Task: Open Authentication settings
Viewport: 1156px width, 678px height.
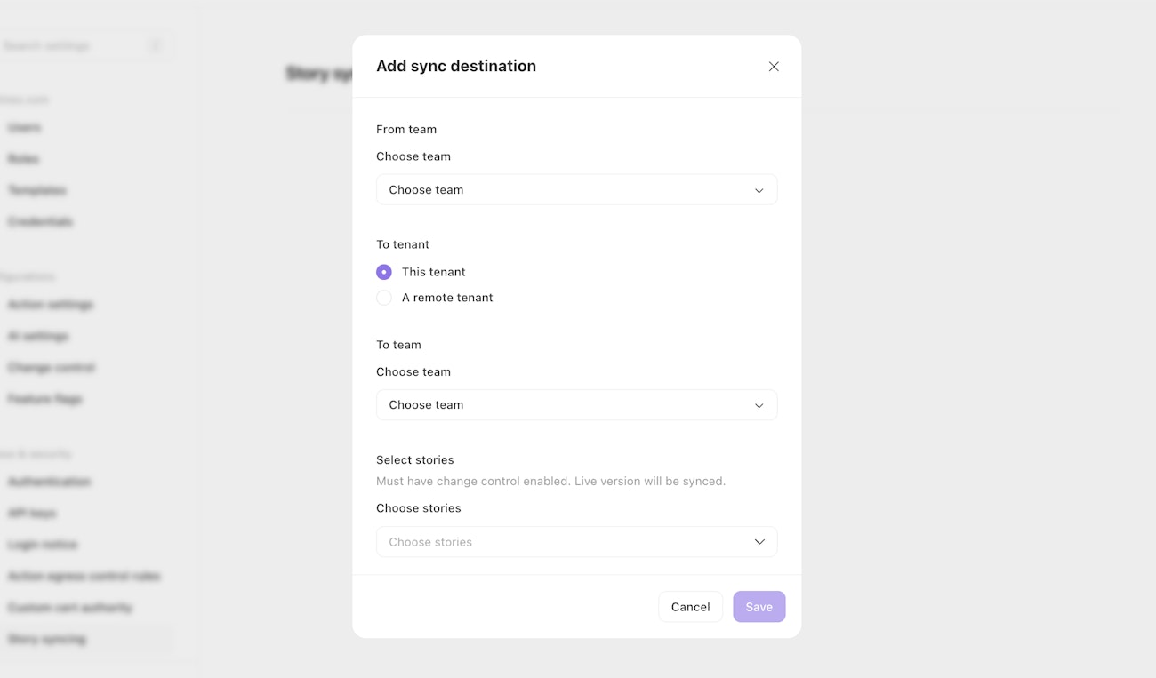Action: tap(50, 482)
